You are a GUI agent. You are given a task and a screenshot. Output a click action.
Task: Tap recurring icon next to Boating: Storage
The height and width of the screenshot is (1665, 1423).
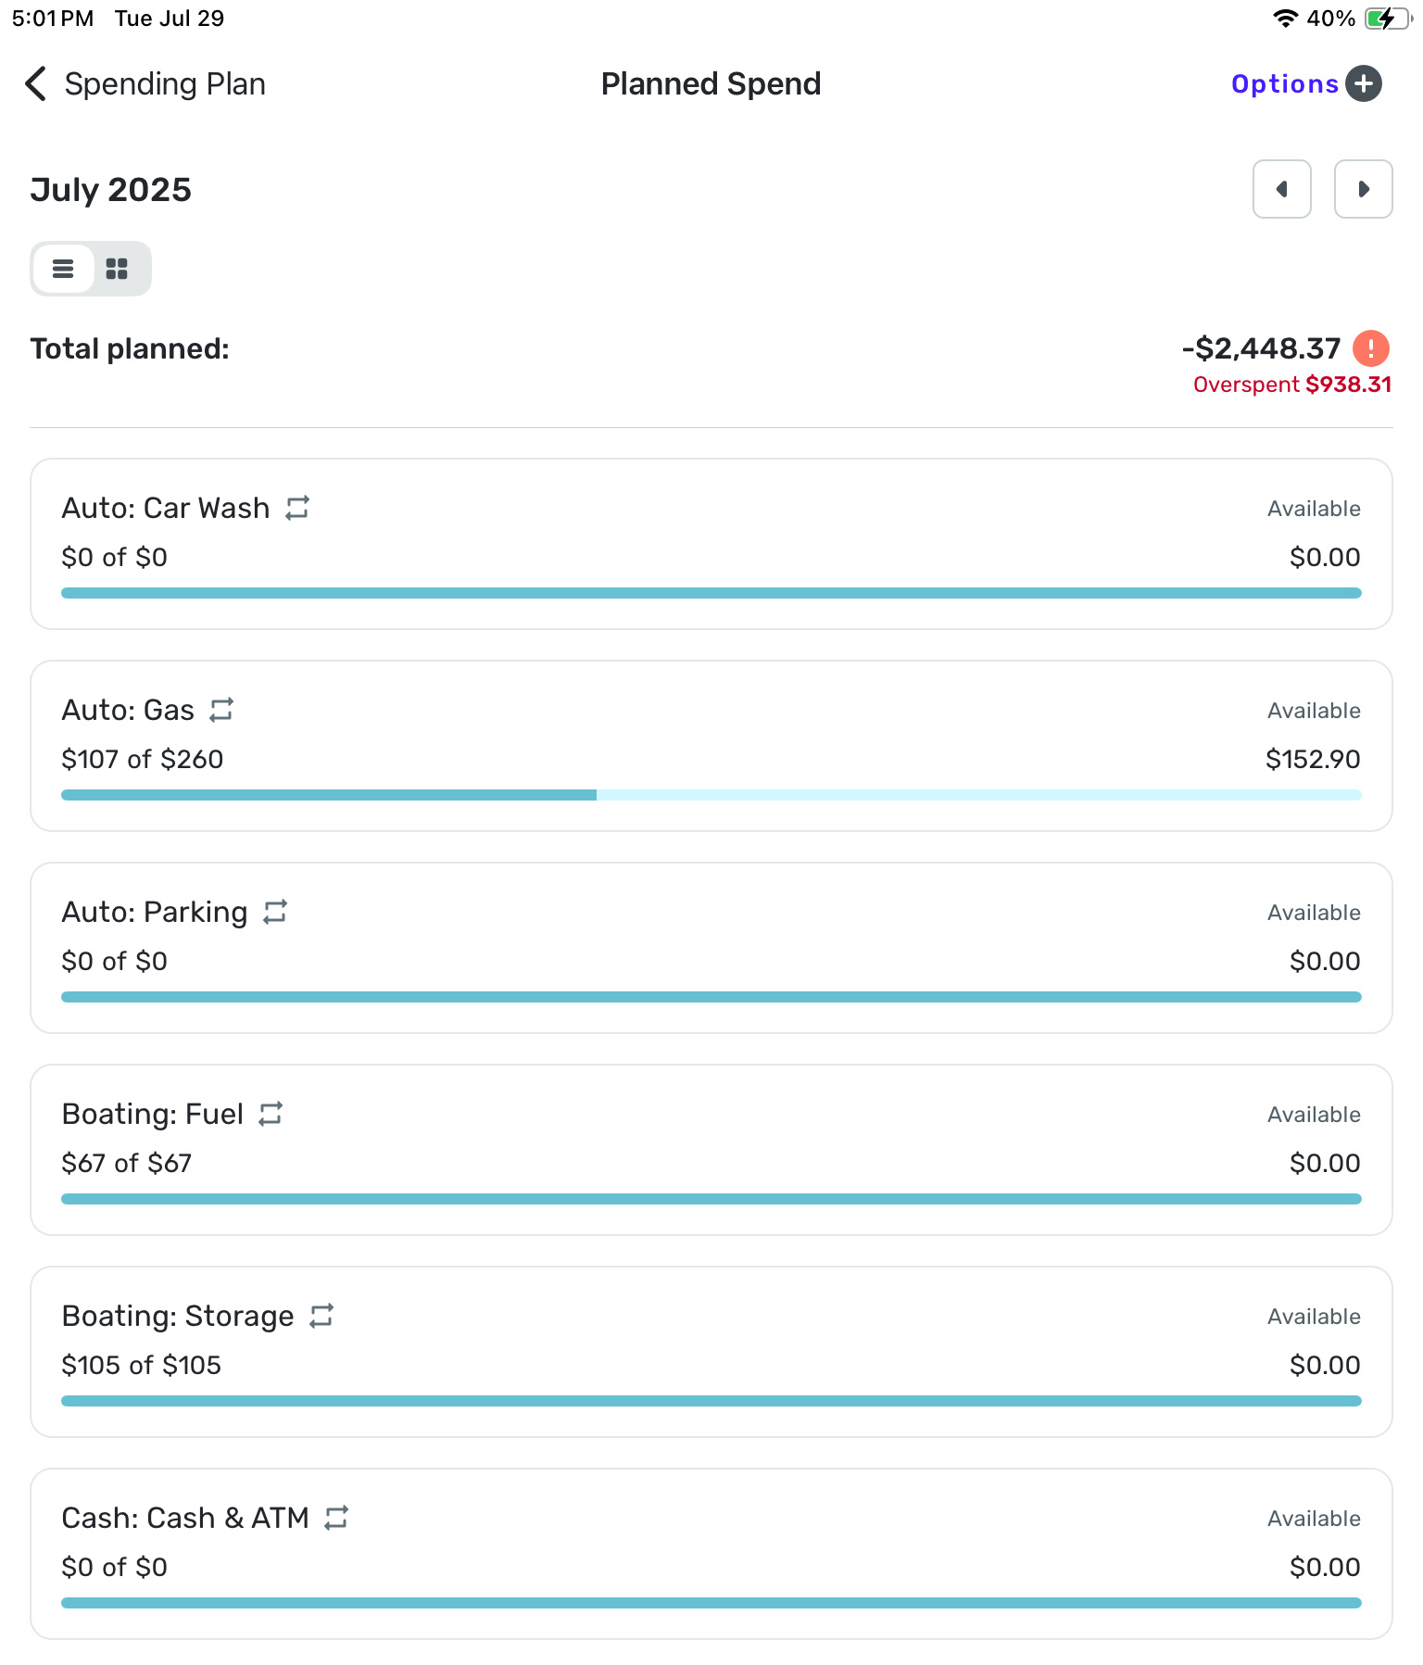(321, 1316)
